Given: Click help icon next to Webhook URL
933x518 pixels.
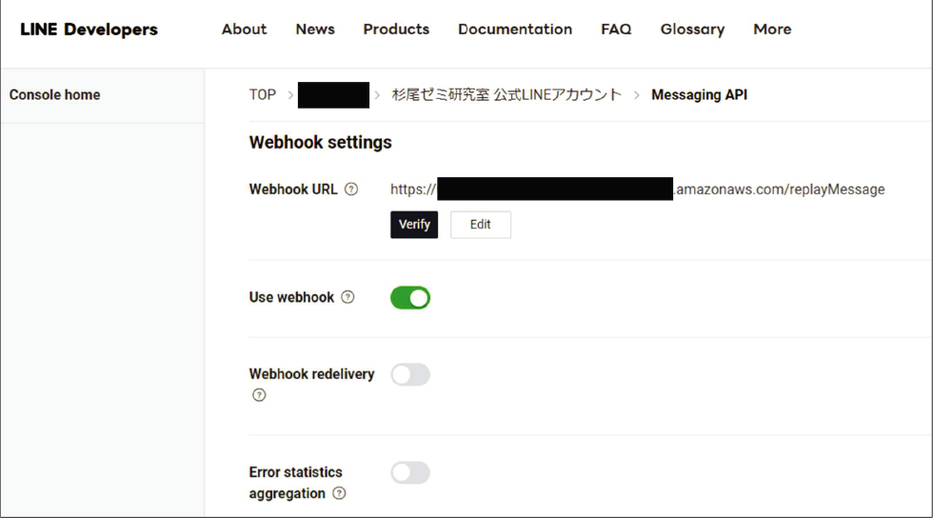Looking at the screenshot, I should (x=351, y=189).
